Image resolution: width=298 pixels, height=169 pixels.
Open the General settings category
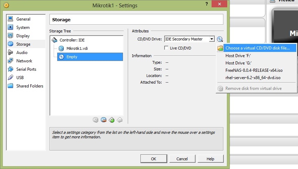pyautogui.click(x=26, y=19)
